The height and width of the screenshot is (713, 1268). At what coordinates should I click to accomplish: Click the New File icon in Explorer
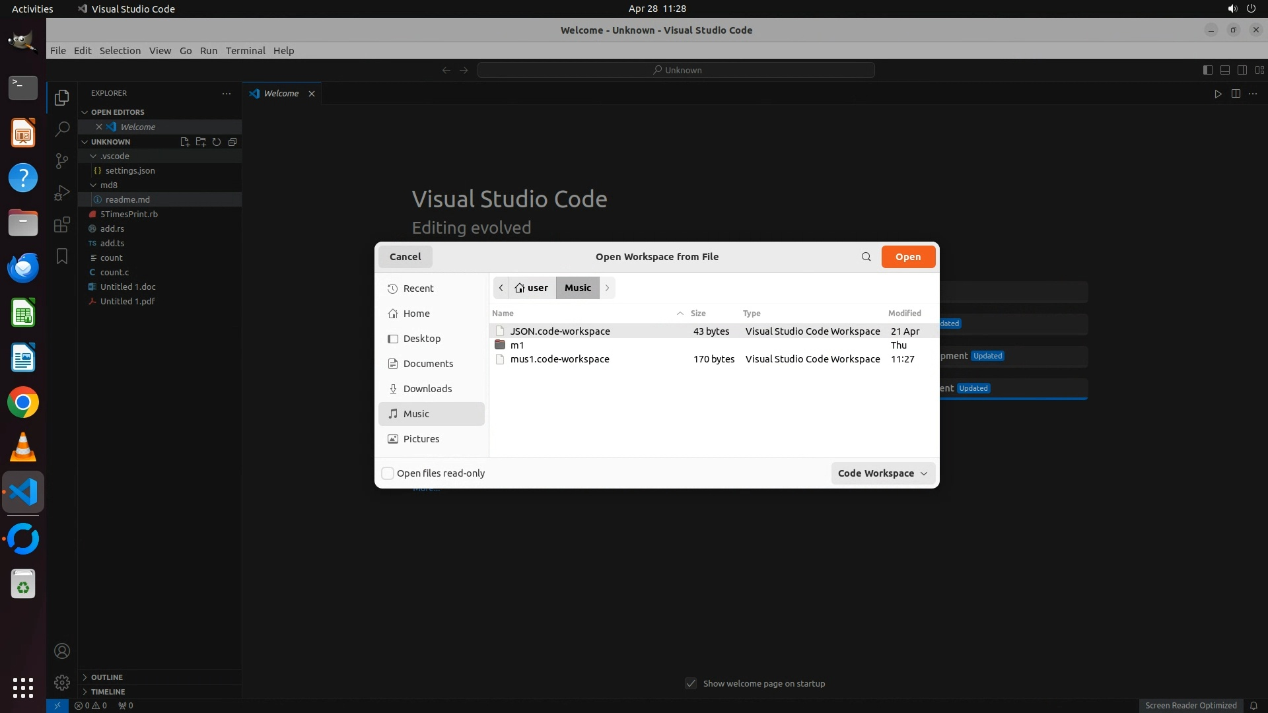click(185, 142)
